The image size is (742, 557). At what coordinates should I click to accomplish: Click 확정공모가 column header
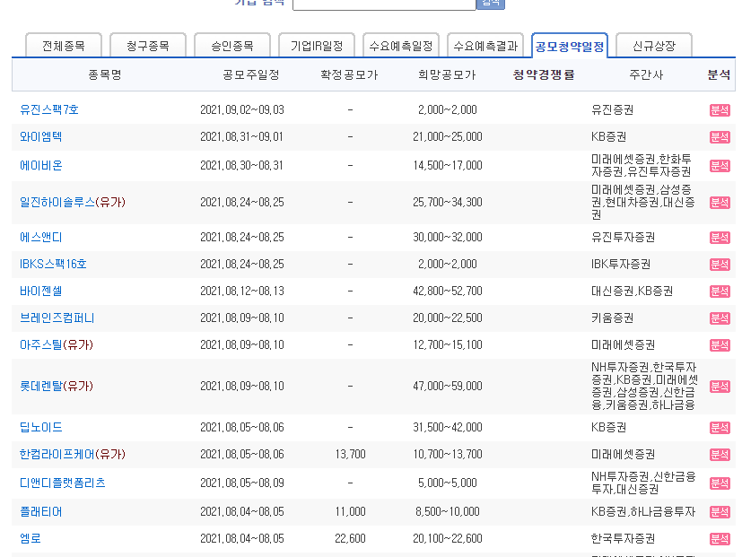pyautogui.click(x=349, y=74)
